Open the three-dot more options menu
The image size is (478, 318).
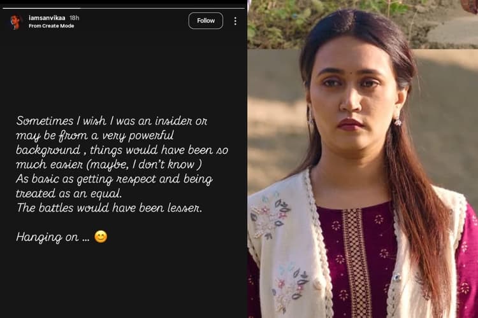click(235, 21)
